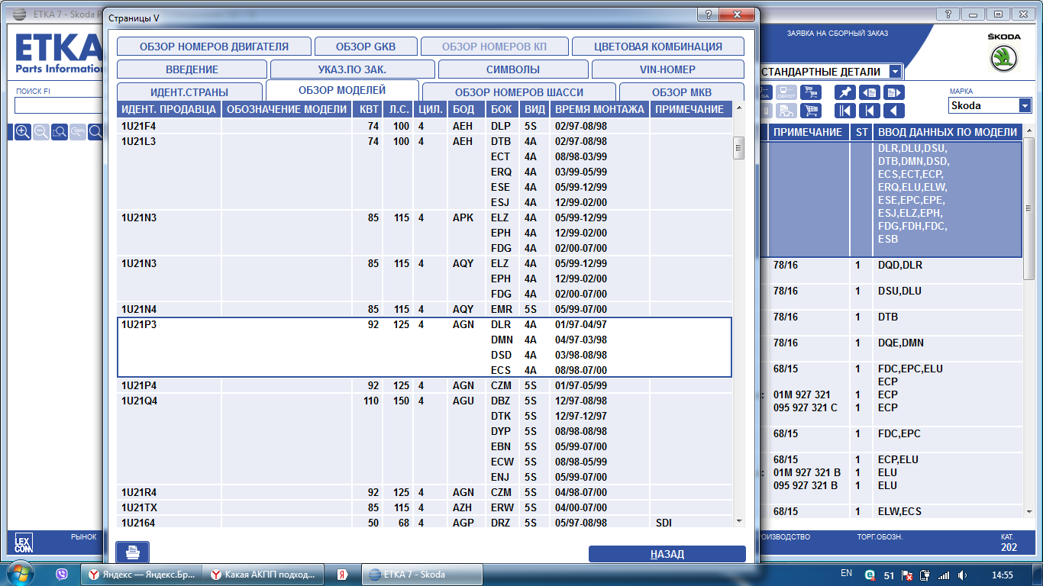Click the double shopping cart icon
1043x586 pixels.
pos(811,92)
